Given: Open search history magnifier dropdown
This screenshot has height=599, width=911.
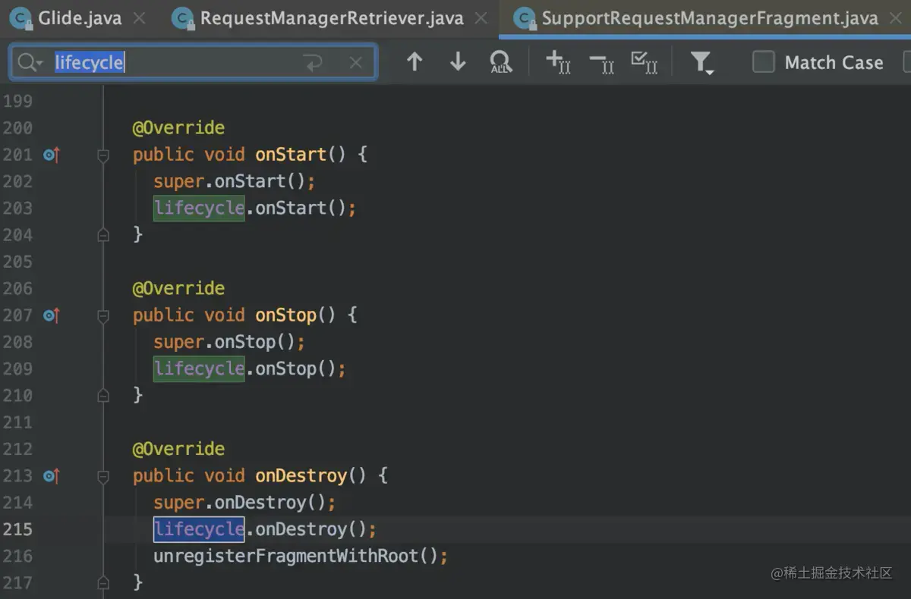Looking at the screenshot, I should tap(30, 63).
